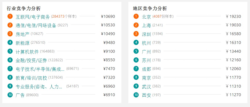The height and width of the screenshot is (107, 250).
Task: Select the 房地产 industry entry
Action: point(22,34)
